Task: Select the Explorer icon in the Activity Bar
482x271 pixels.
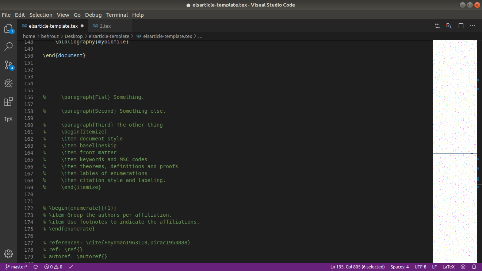Action: [8, 28]
